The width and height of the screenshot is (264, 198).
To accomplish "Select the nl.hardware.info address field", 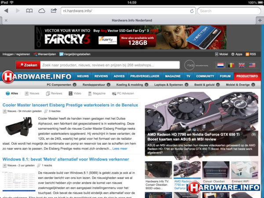I will pos(125,11).
